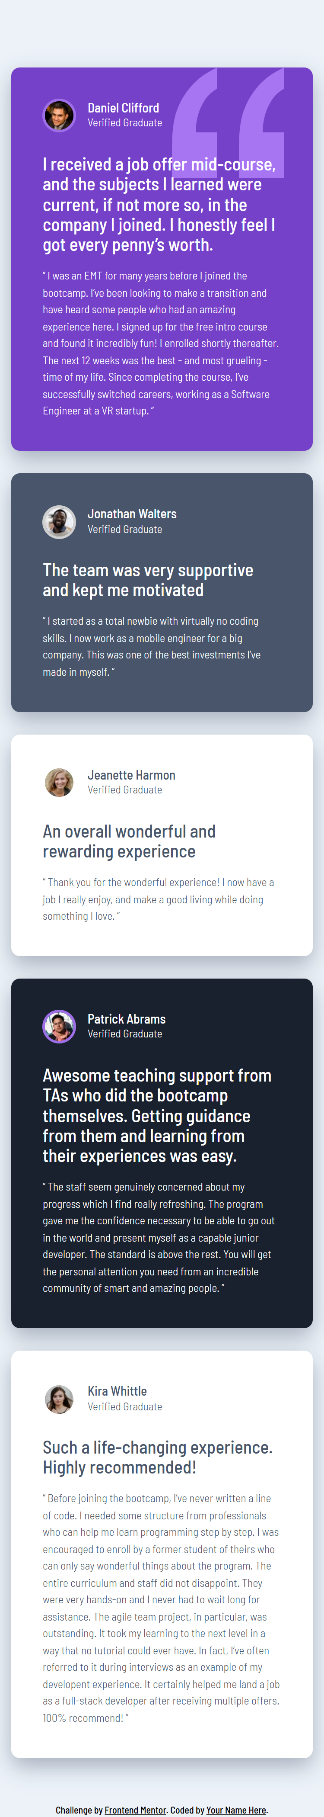Select the Patrick Abrams name text
This screenshot has width=324, height=1817.
pyautogui.click(x=126, y=1019)
